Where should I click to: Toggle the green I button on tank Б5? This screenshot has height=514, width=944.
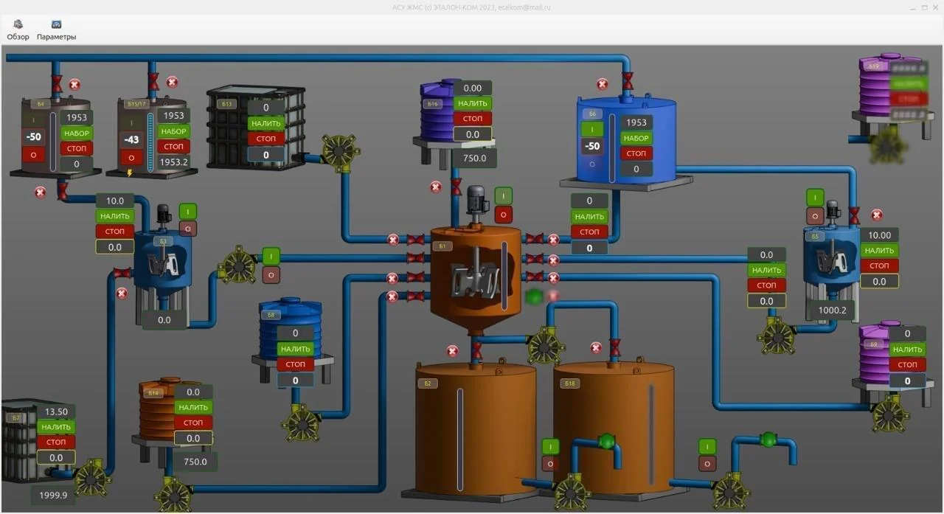(814, 197)
